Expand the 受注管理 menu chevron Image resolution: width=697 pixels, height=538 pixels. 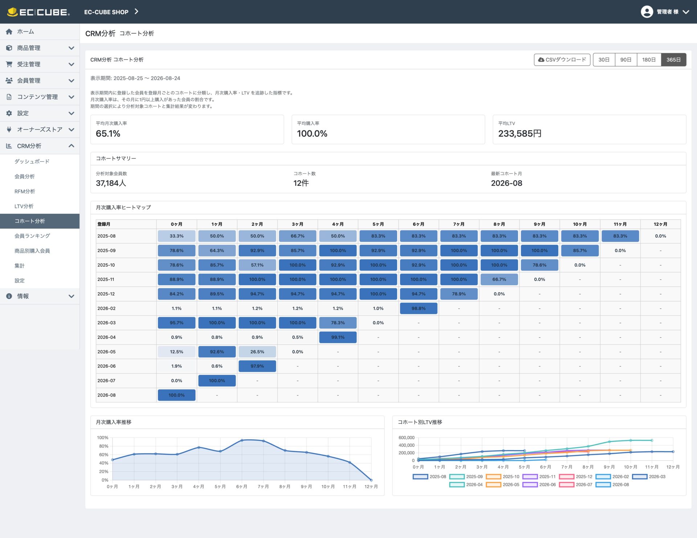pos(72,64)
